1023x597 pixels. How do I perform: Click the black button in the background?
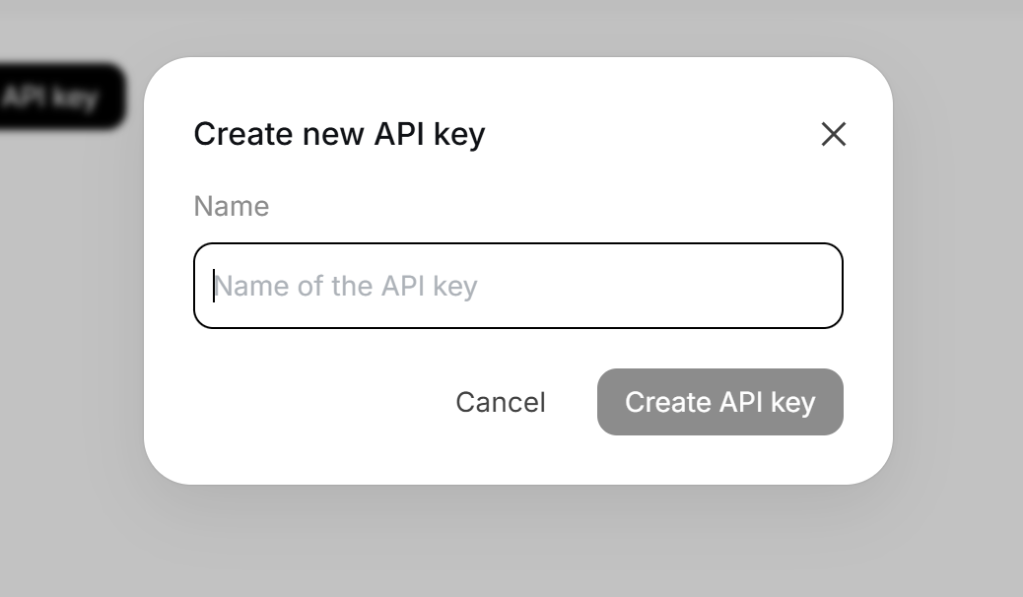(61, 98)
